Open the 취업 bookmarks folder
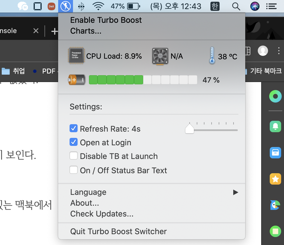The height and width of the screenshot is (245, 284). tap(13, 71)
